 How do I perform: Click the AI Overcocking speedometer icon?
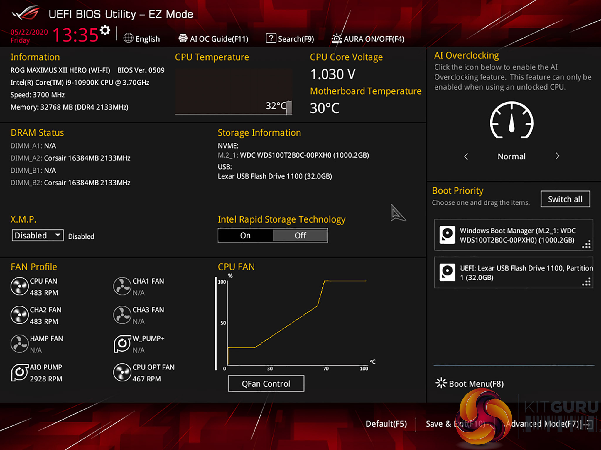[511, 120]
